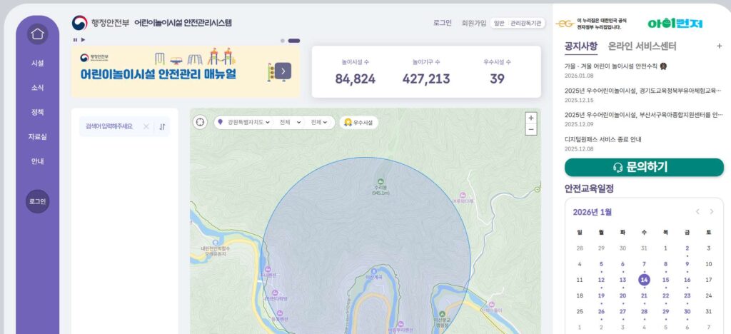
Task: Open the 강원특별자치도 region dropdown
Action: pos(244,122)
